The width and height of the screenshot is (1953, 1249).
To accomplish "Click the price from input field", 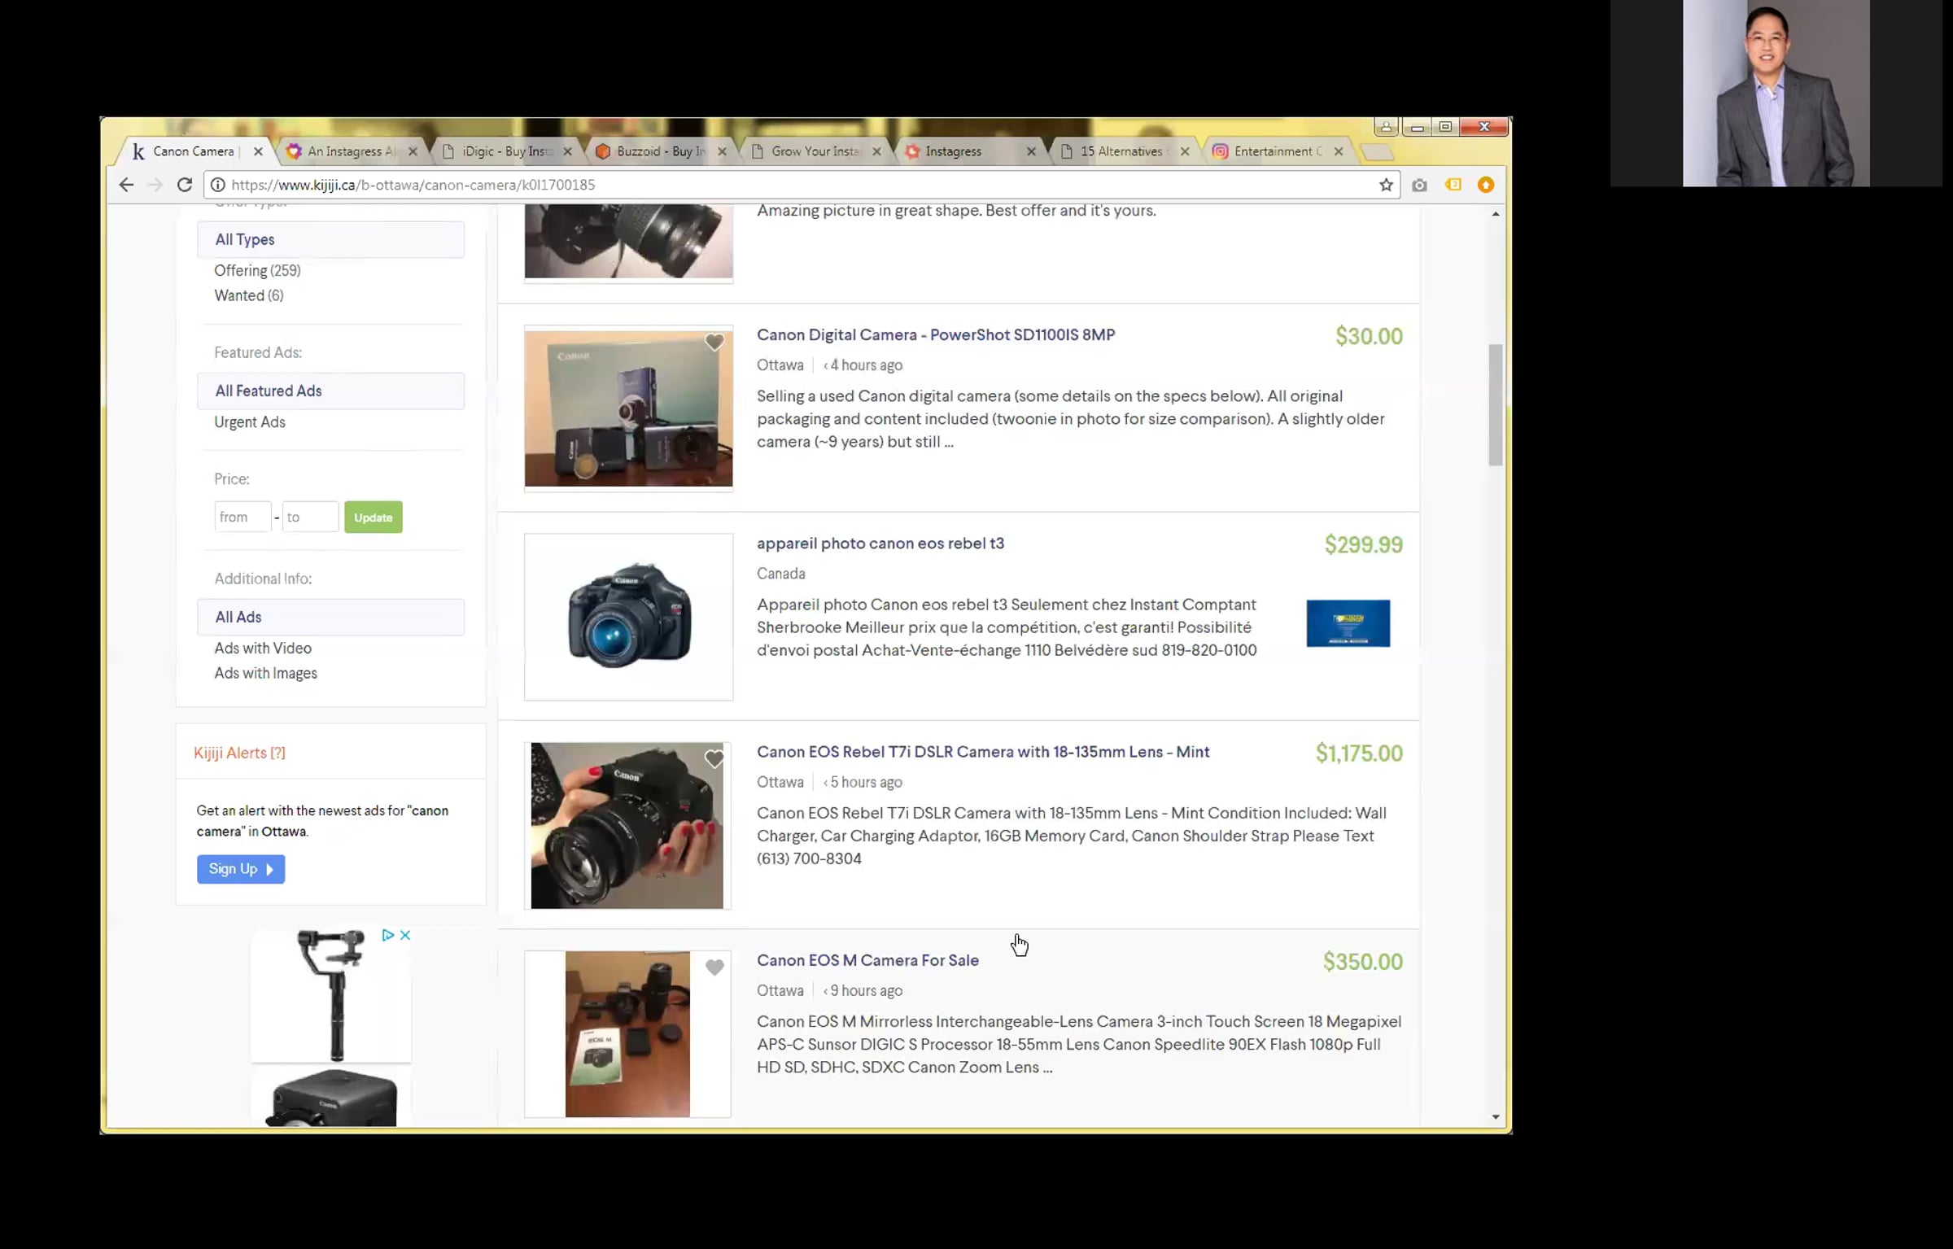I will [242, 518].
